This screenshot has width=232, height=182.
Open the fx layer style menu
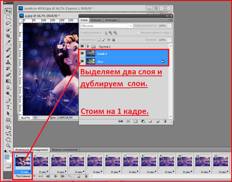click(x=128, y=121)
